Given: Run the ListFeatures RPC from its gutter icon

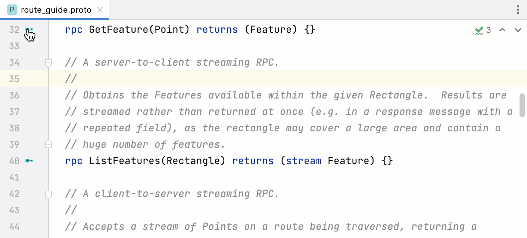Looking at the screenshot, I should click(30, 161).
